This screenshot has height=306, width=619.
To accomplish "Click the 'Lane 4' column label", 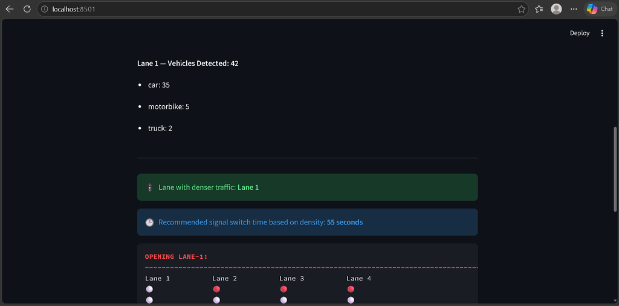I will click(359, 278).
